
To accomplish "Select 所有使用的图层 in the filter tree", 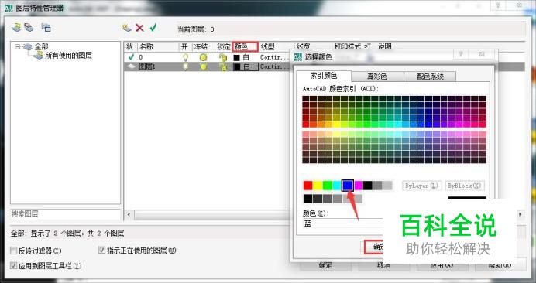I will [x=68, y=56].
